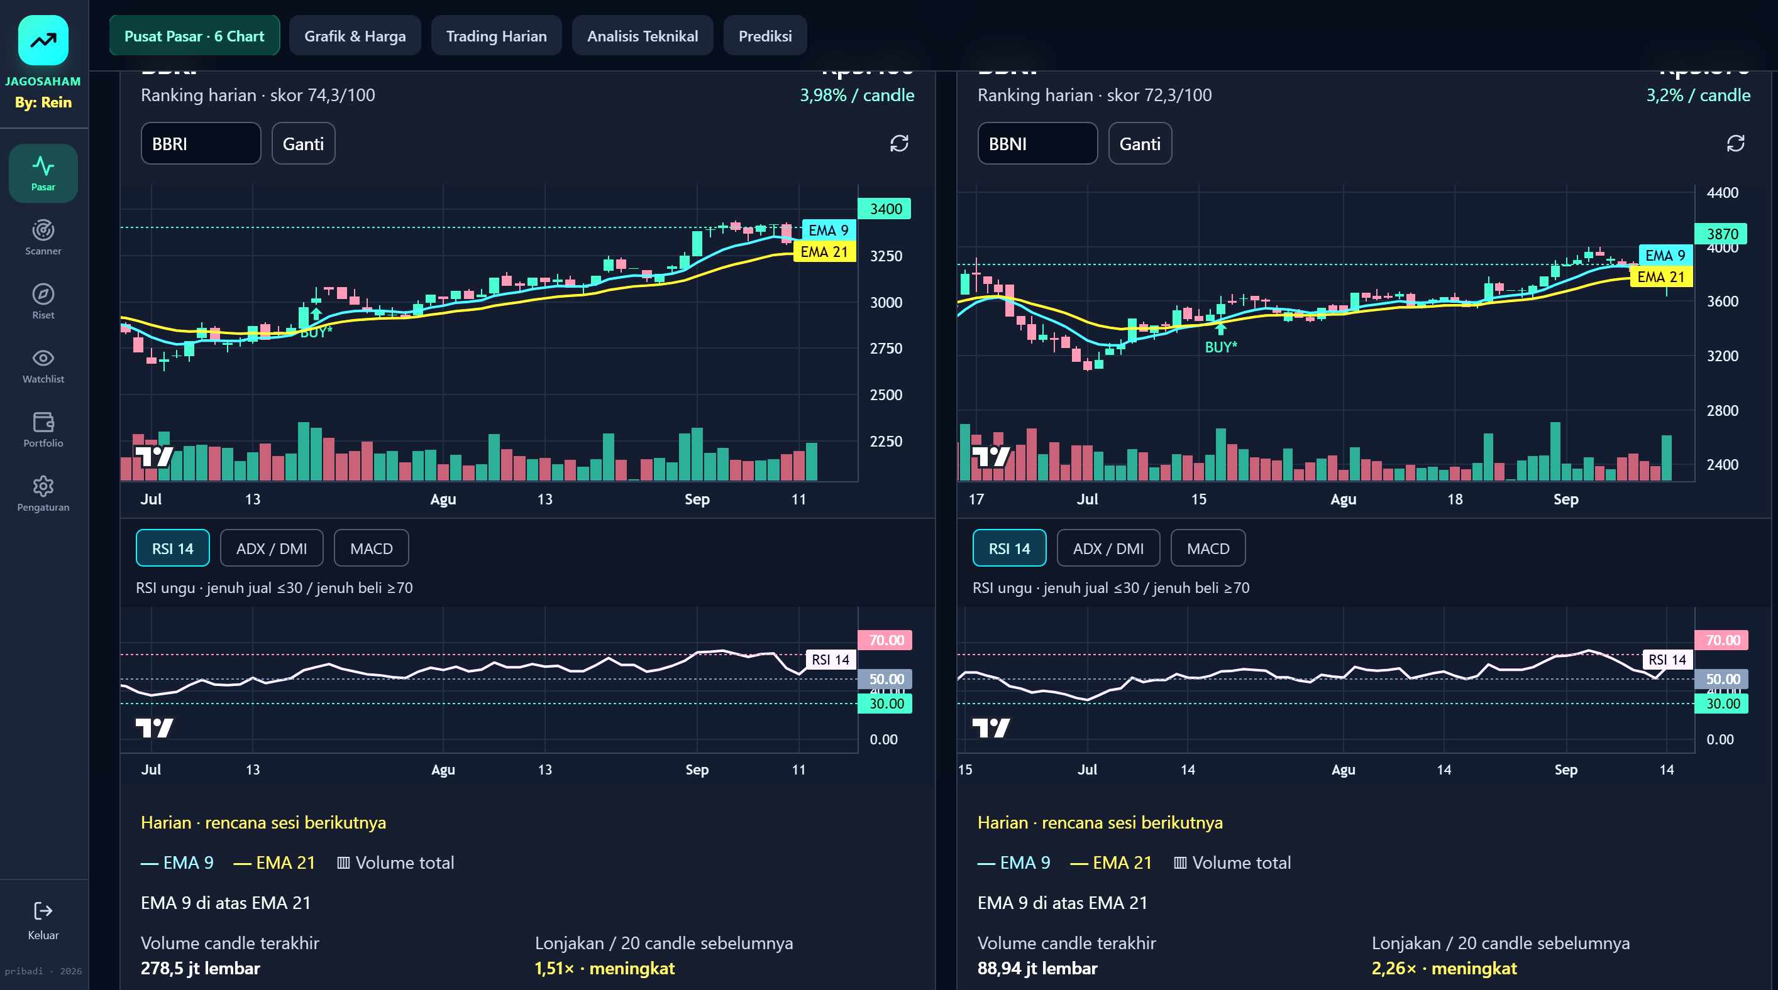Click the EMA 9 label on BBRI chart

point(828,231)
